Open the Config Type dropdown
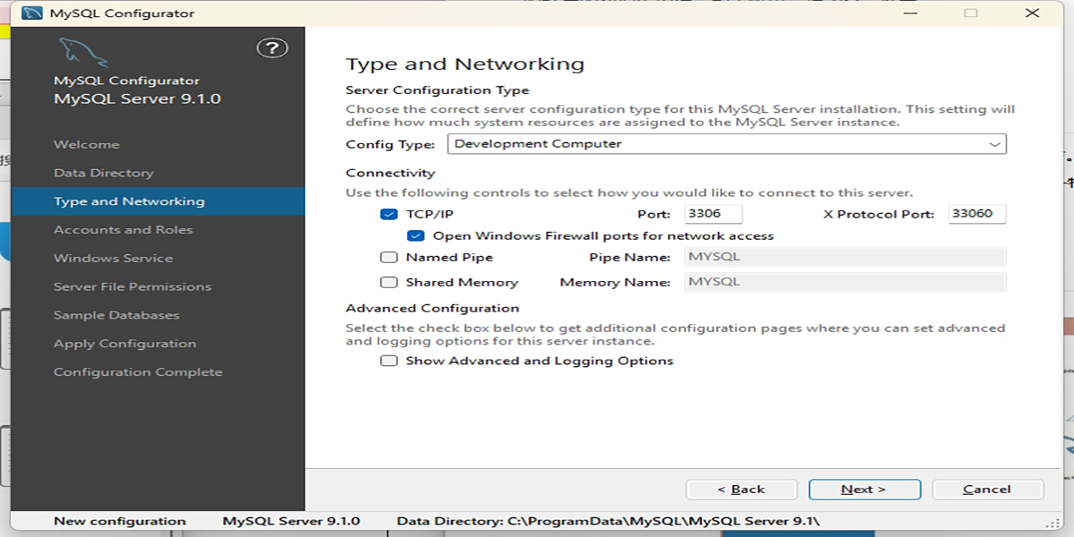 726,143
